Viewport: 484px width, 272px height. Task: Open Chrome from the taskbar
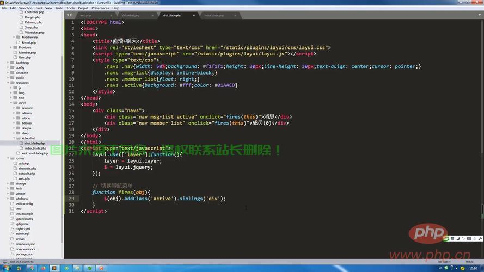coord(32,268)
